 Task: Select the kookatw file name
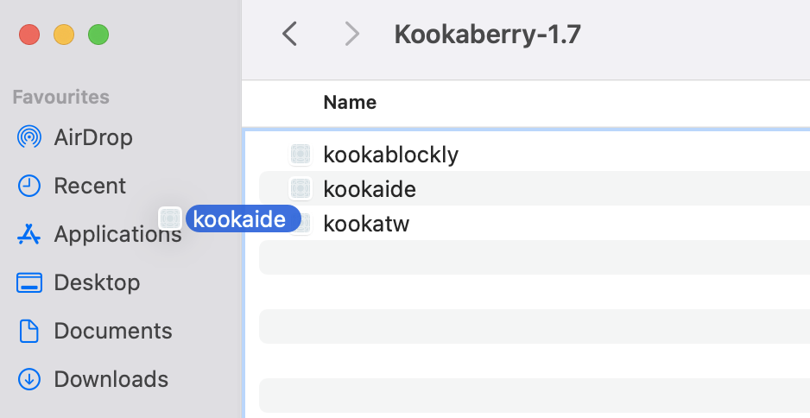[366, 224]
